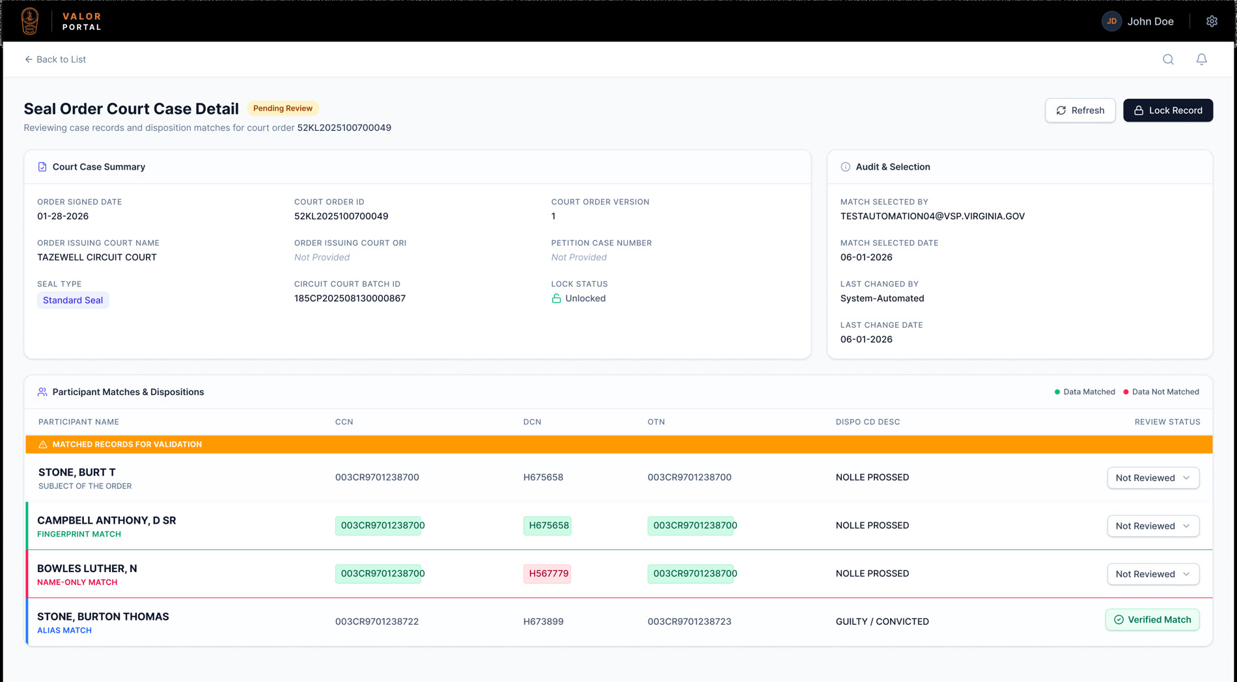
Task: Click the batch ID 185CP202508130000867
Action: (x=350, y=298)
